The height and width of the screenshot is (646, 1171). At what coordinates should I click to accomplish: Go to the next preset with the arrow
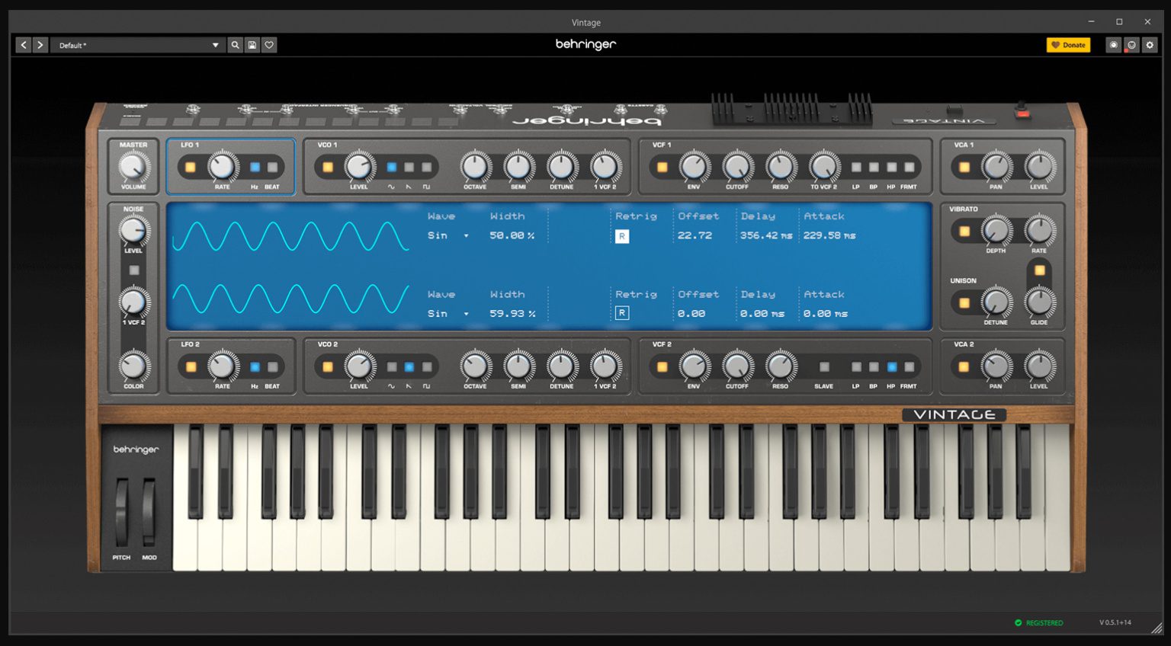[x=40, y=45]
